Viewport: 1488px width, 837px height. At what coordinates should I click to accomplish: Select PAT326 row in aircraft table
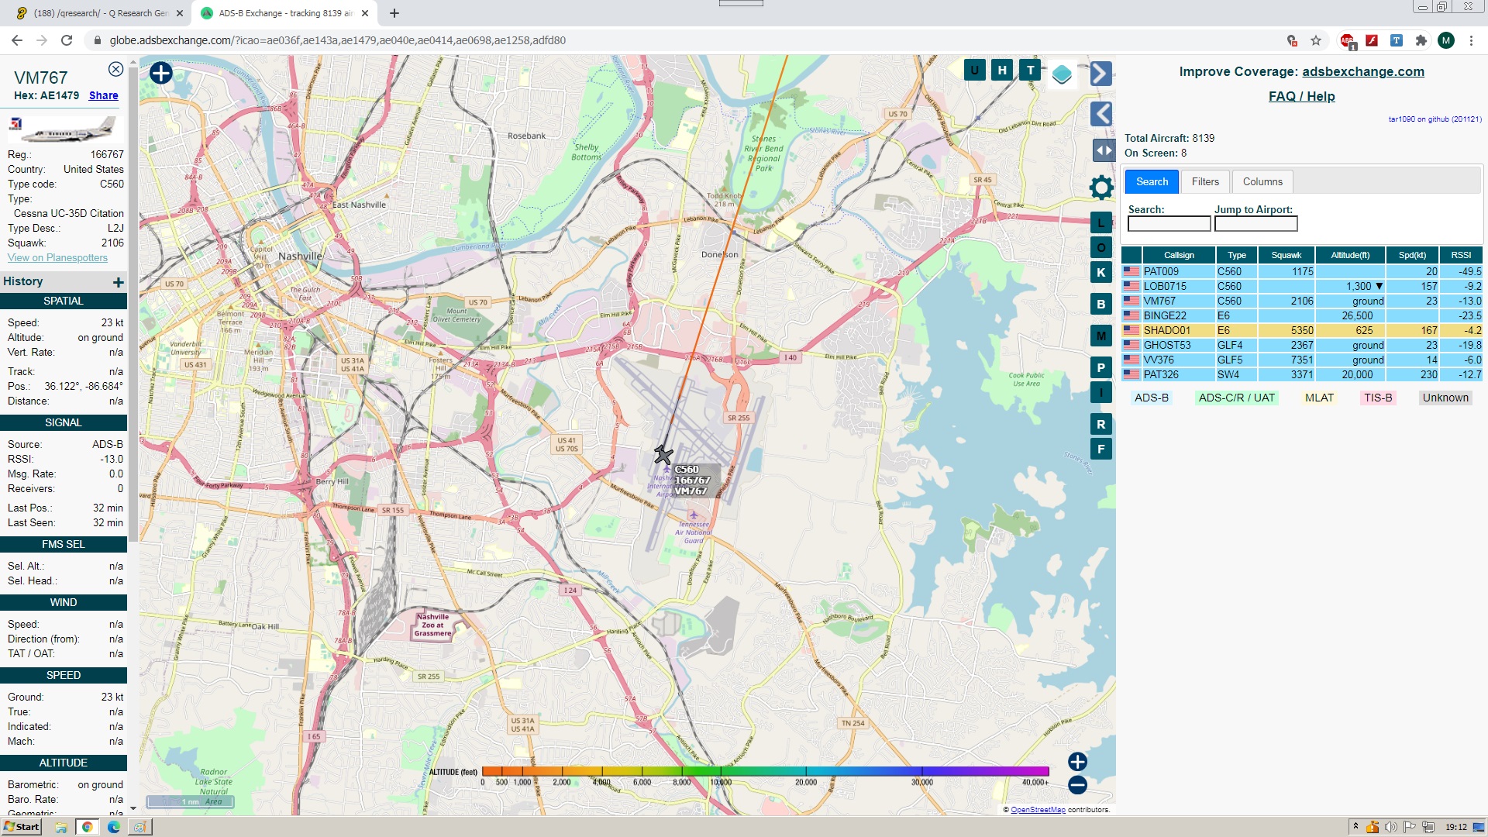1302,375
